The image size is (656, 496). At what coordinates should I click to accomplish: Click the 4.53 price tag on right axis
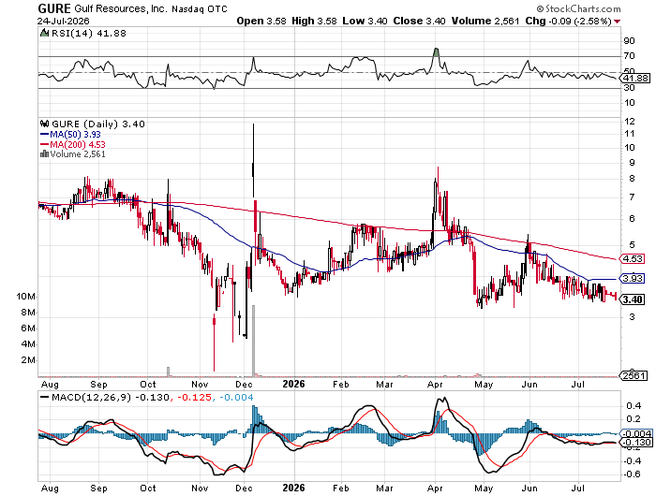633,258
